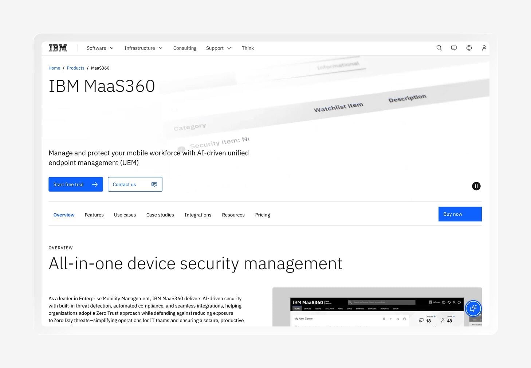Open the globe region selector icon

[469, 48]
